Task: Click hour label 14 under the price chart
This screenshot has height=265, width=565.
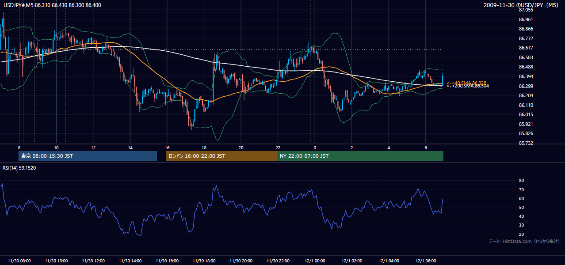Action: (x=130, y=148)
